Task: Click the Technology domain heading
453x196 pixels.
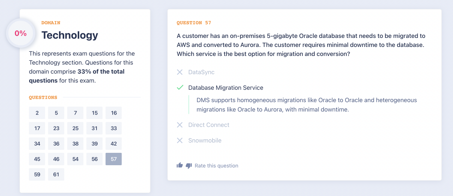Action: (x=69, y=35)
